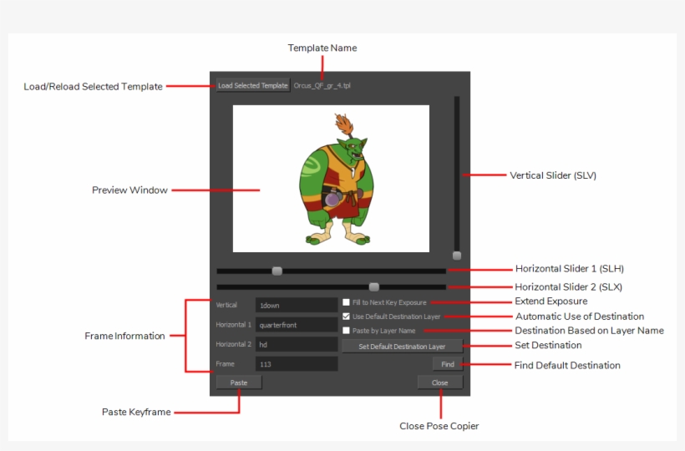Click the Frame field label
This screenshot has width=685, height=451.
pyautogui.click(x=225, y=363)
